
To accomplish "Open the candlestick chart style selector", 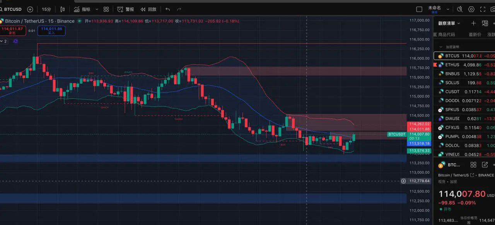I will coord(62,9).
